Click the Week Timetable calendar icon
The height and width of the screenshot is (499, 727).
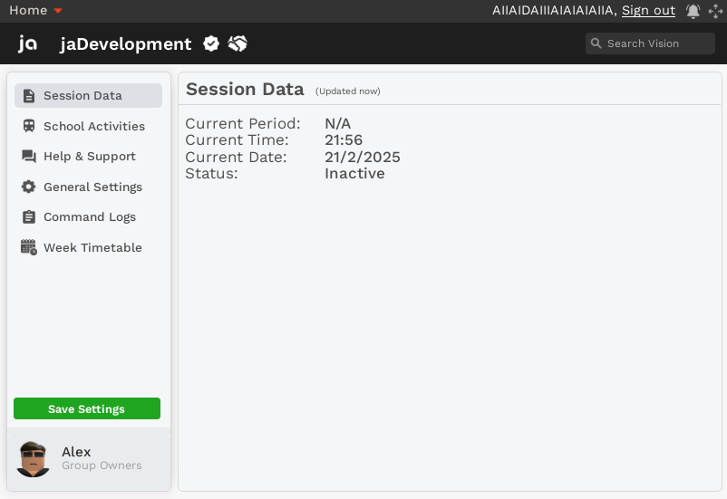coord(29,247)
